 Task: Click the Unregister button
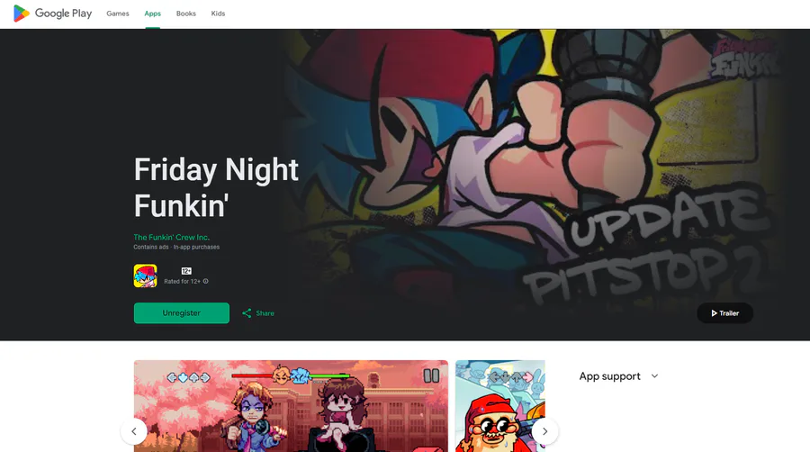[181, 313]
